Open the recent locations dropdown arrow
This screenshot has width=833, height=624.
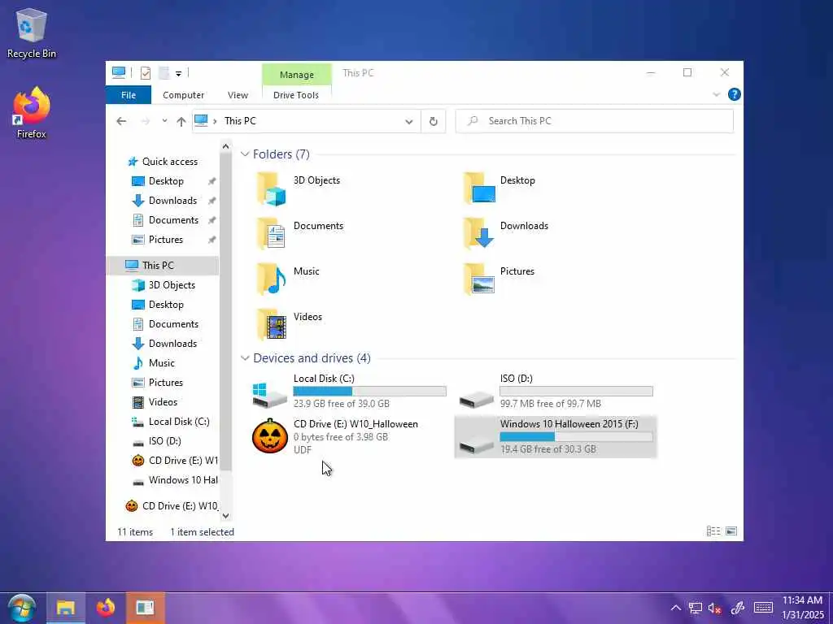click(164, 121)
